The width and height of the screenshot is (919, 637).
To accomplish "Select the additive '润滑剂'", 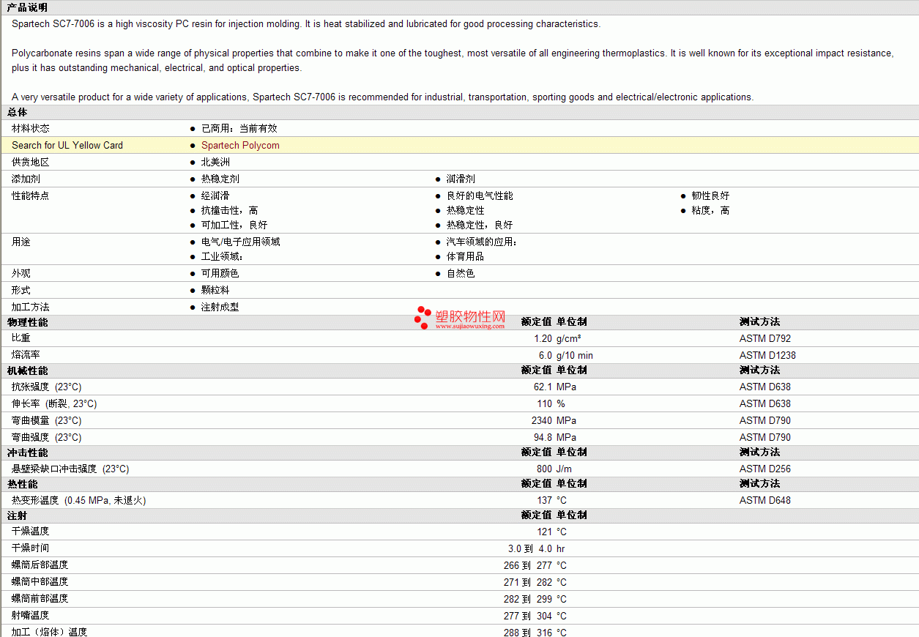I will tap(461, 179).
